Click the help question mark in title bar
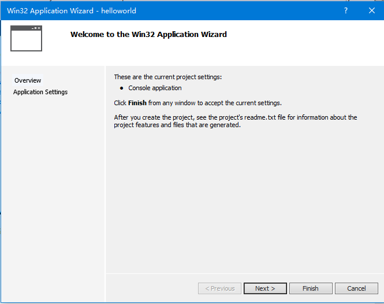The image size is (384, 304). pyautogui.click(x=346, y=10)
